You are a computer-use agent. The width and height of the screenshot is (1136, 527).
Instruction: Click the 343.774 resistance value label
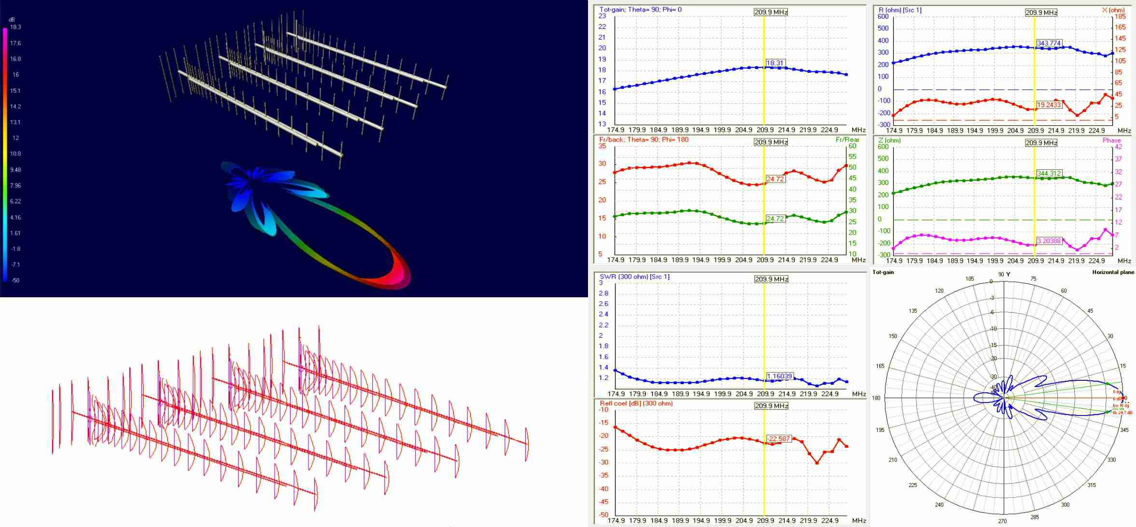(x=1049, y=43)
